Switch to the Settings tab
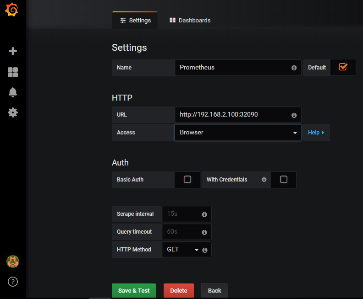The image size is (363, 299). pos(135,21)
